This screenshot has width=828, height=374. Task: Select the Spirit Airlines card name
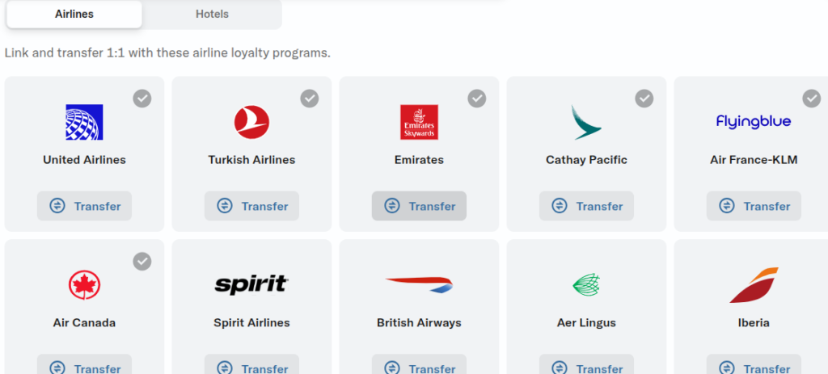(x=251, y=322)
